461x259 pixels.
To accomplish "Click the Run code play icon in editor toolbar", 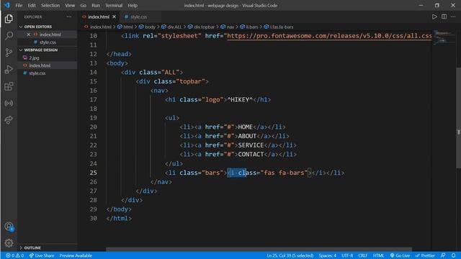I will [434, 17].
